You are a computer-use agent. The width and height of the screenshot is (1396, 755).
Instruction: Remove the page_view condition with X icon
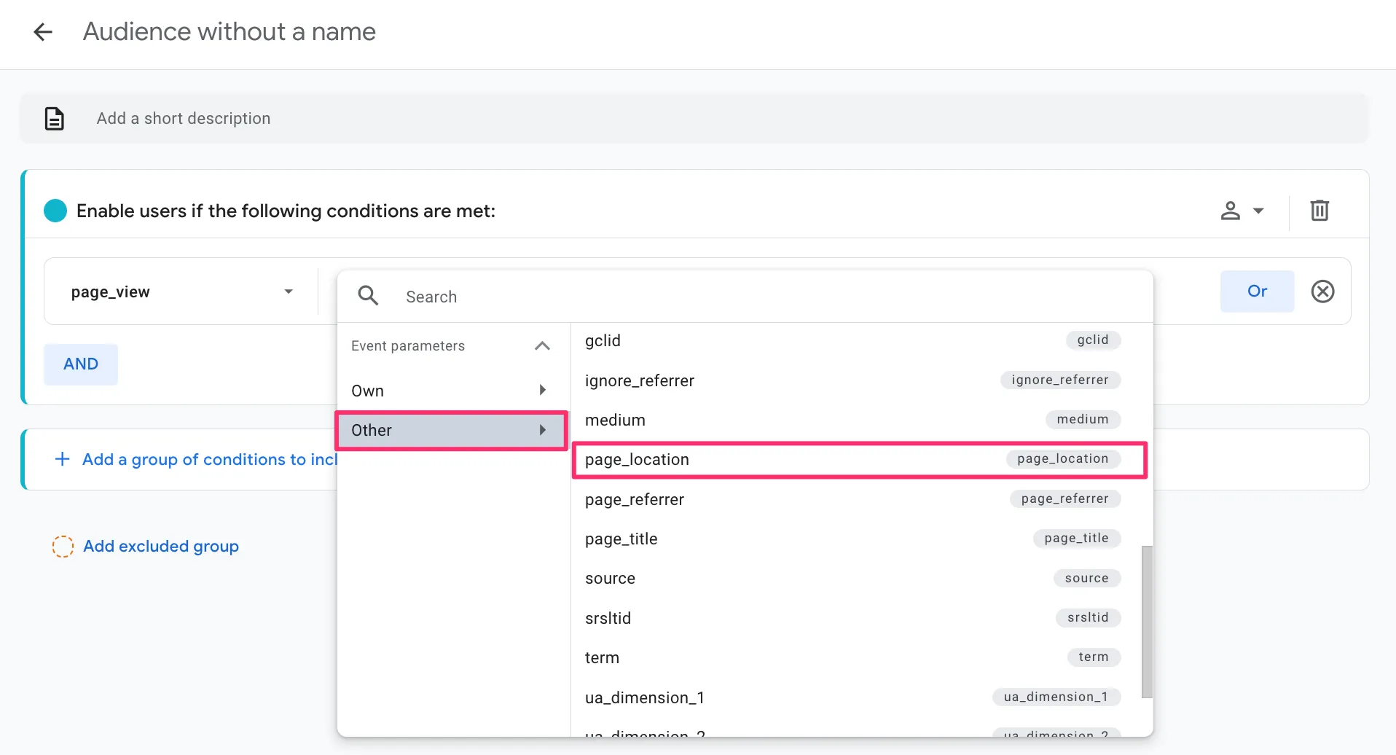[x=1322, y=292]
